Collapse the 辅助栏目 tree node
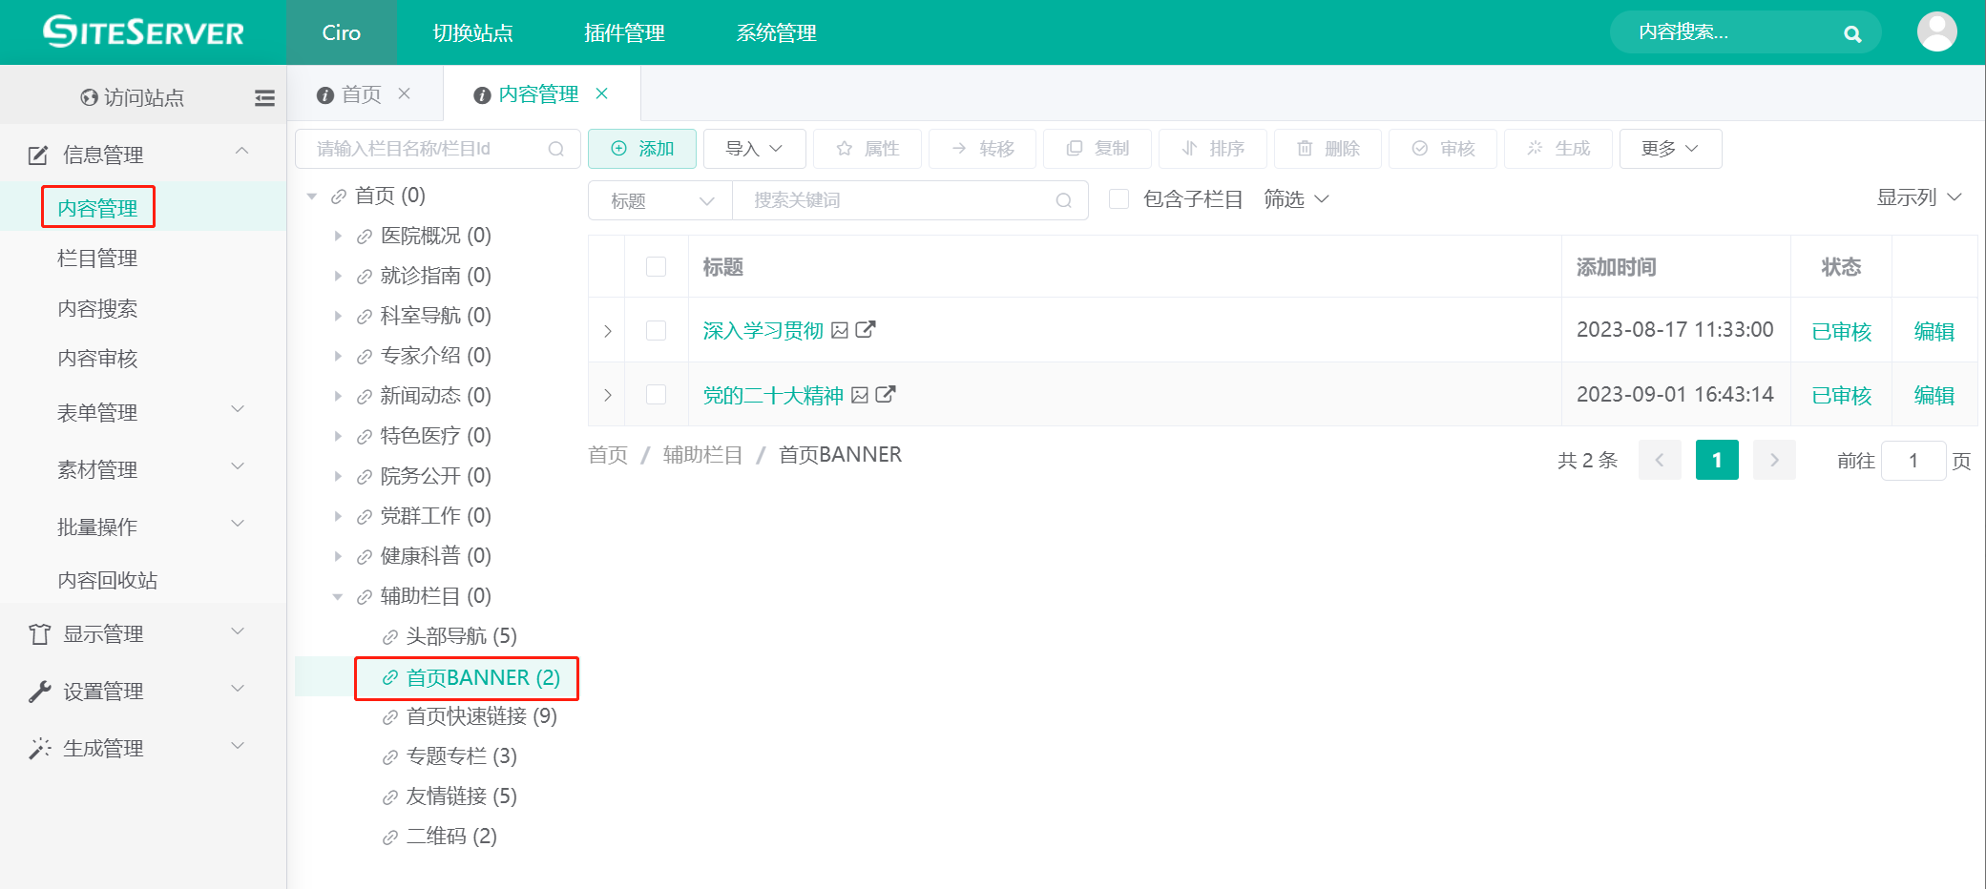The image size is (1986, 889). click(x=339, y=595)
